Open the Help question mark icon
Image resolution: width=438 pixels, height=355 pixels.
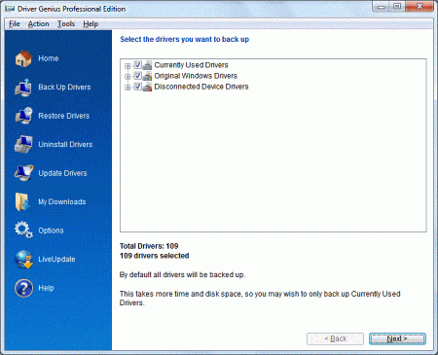click(23, 288)
